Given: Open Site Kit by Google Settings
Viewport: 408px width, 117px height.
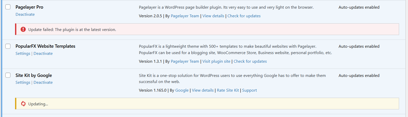Looking at the screenshot, I should click(23, 82).
